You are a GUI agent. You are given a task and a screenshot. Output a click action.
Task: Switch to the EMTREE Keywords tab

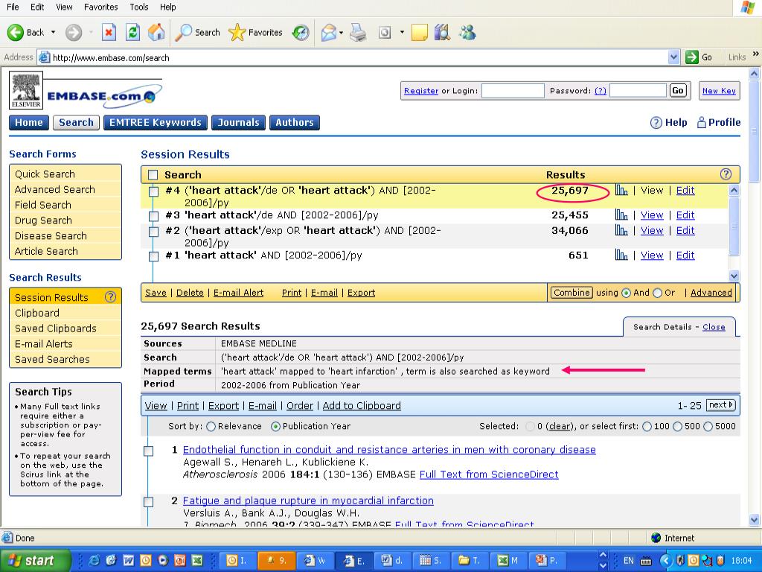tap(156, 123)
